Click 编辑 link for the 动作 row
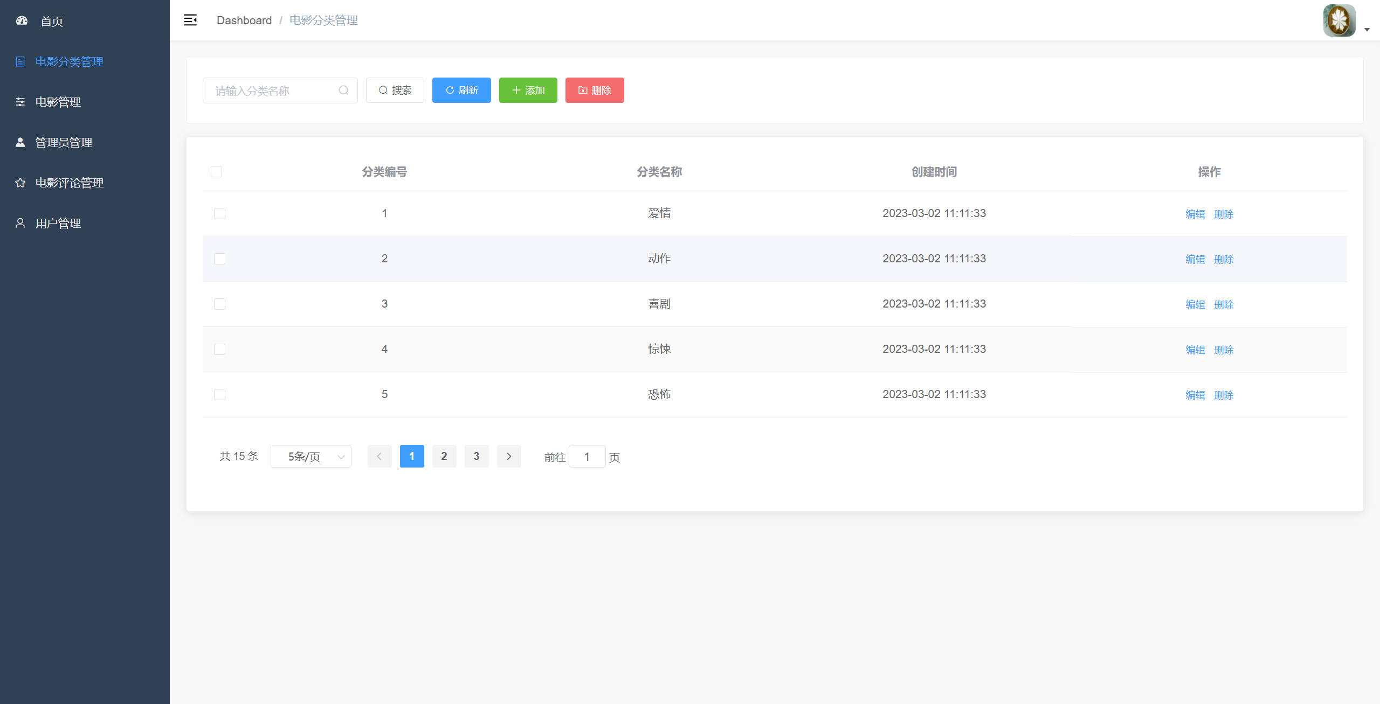The width and height of the screenshot is (1380, 704). tap(1195, 259)
